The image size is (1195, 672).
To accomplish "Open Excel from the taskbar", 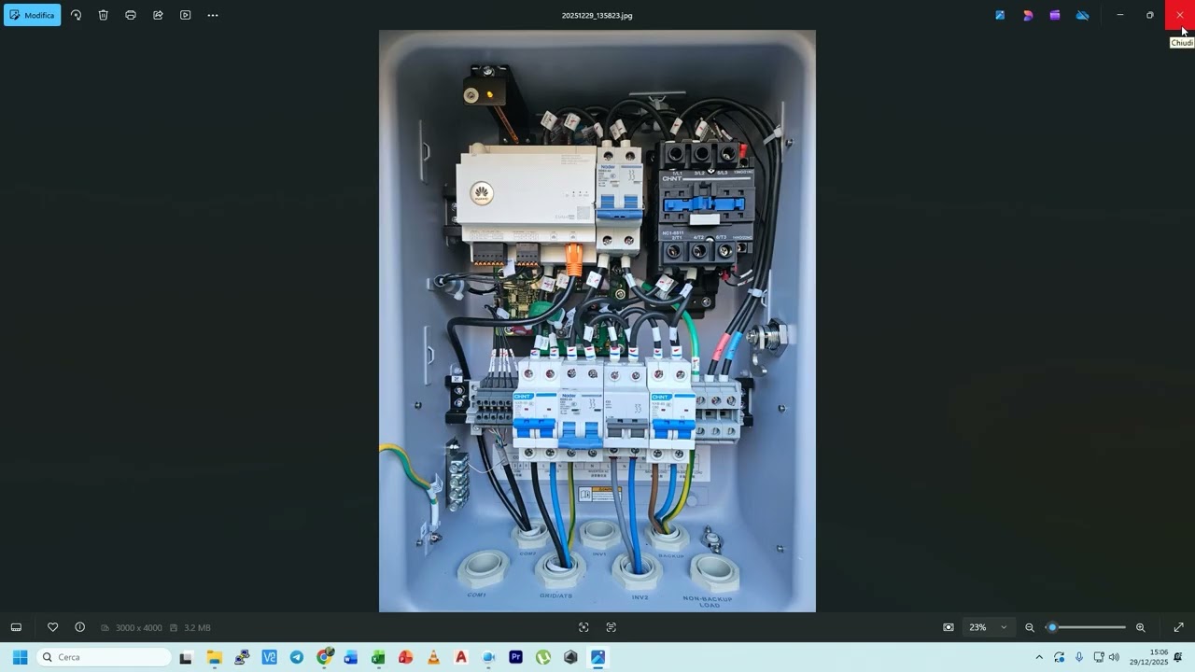I will pyautogui.click(x=378, y=657).
